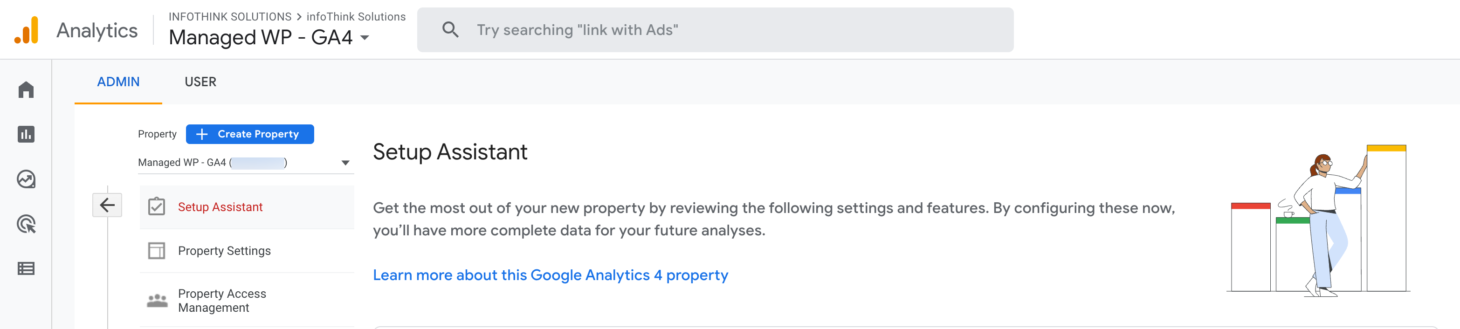1460x329 pixels.
Task: Expand the Managed WP - GA4 account selector
Action: [x=269, y=37]
